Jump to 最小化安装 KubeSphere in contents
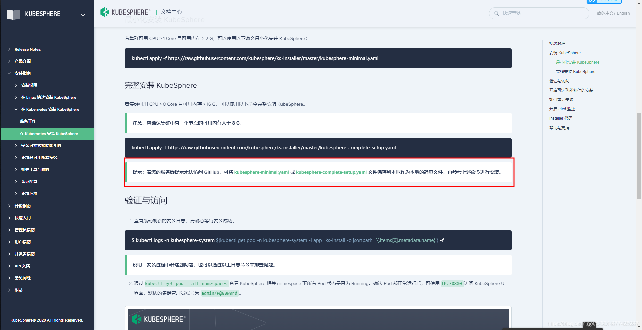The width and height of the screenshot is (642, 330). pyautogui.click(x=578, y=62)
